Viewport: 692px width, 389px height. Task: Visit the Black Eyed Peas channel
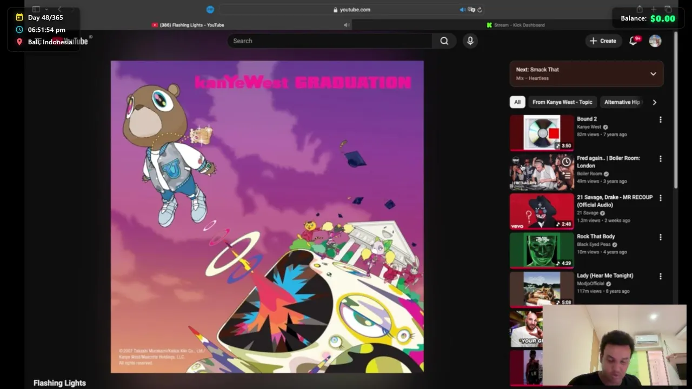(594, 245)
